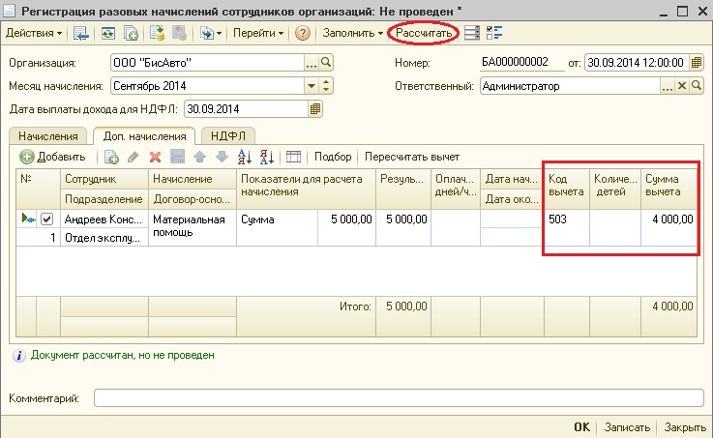Screen dimensions: 713x438
Task: Sort table rows descending Z-A
Action: [267, 157]
